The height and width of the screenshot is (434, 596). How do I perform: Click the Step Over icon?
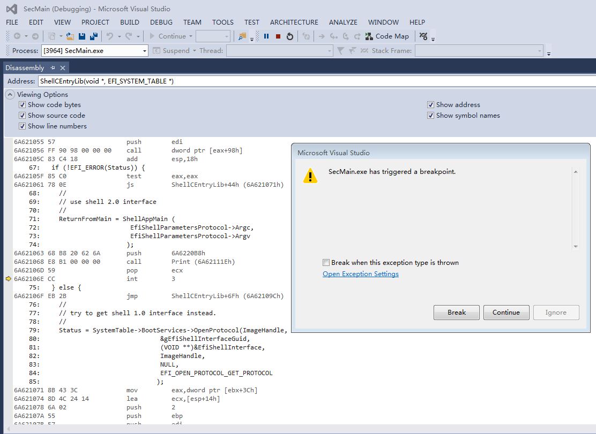click(x=346, y=36)
